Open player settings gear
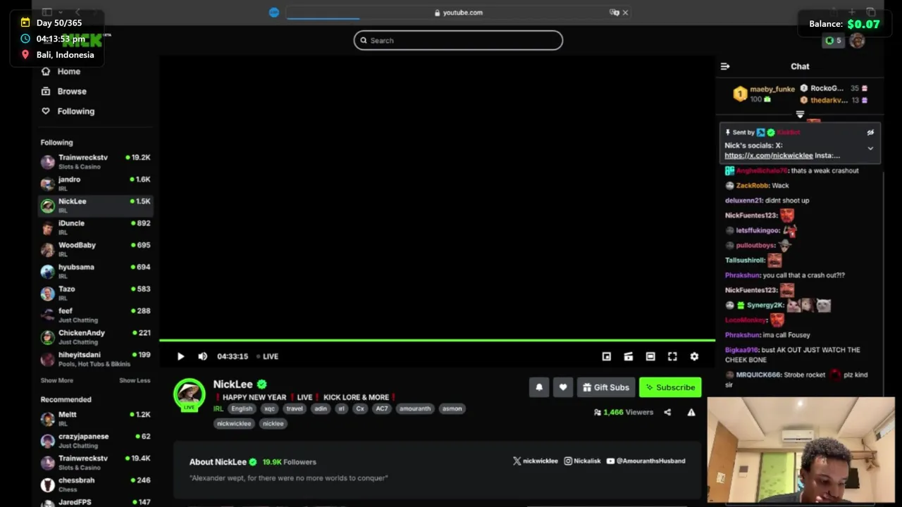This screenshot has height=507, width=902. (x=694, y=356)
